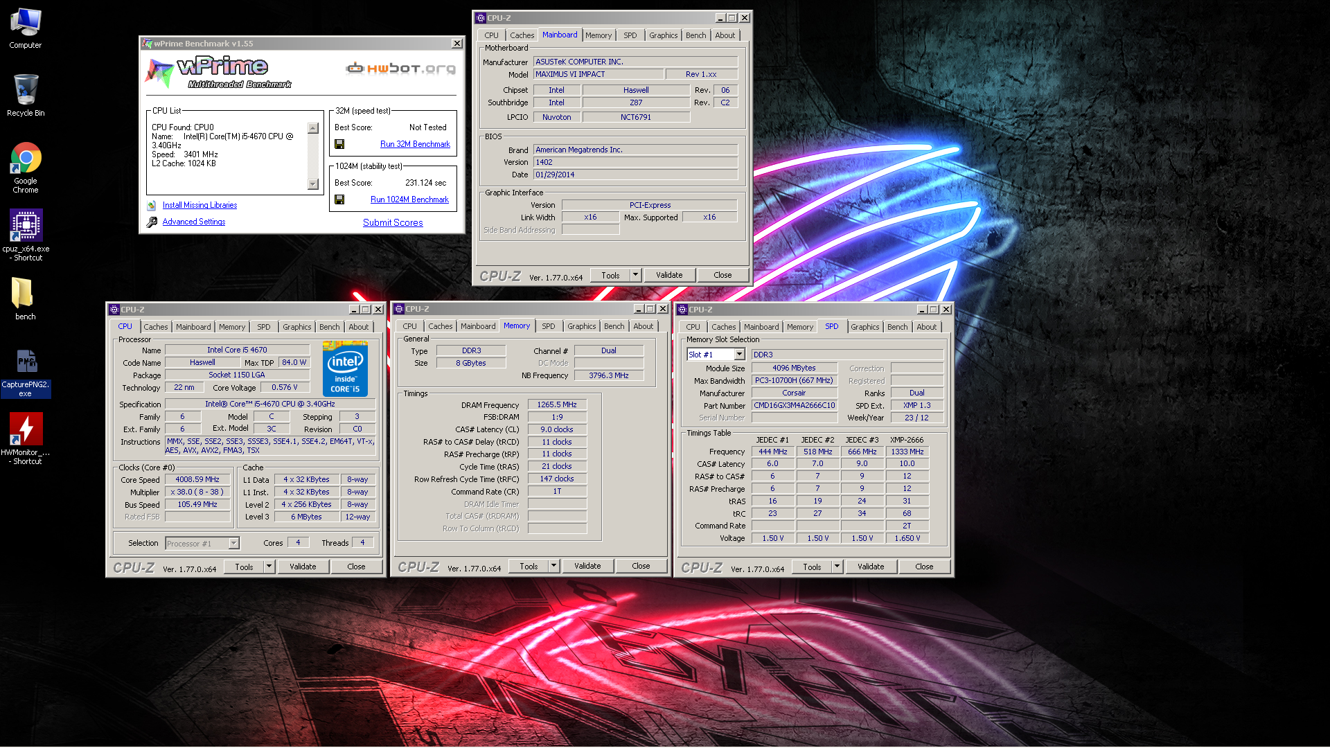Expand the Processor #1 selection dropdown
The width and height of the screenshot is (1330, 748).
click(233, 544)
